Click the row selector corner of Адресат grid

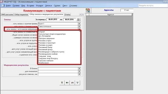[87, 15]
